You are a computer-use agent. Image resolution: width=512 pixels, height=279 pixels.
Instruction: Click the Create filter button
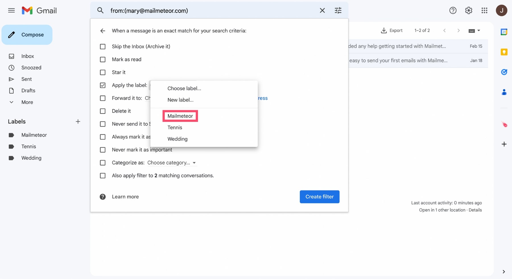(x=319, y=197)
